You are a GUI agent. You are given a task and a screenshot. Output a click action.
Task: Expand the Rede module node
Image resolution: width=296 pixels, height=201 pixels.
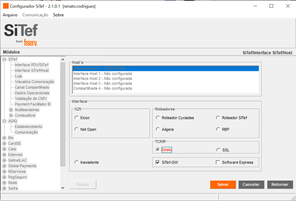[x=4, y=183]
